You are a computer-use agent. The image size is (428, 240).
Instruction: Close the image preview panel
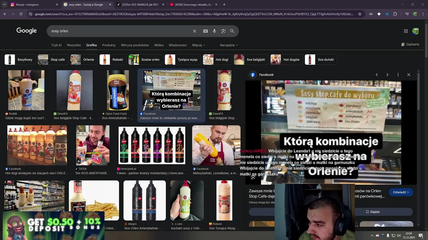tap(409, 75)
